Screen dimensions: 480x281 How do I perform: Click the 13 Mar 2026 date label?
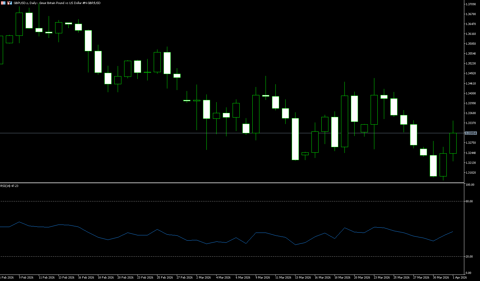[x=303, y=278]
